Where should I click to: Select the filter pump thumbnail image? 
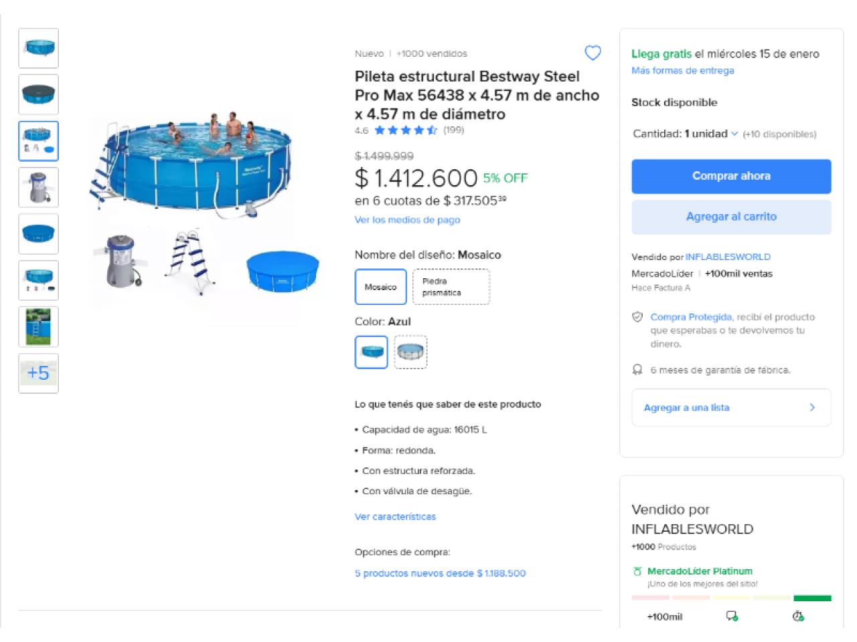pos(39,187)
